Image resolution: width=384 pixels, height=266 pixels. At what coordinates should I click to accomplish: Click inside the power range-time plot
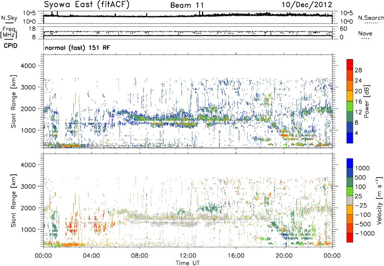tap(188, 101)
